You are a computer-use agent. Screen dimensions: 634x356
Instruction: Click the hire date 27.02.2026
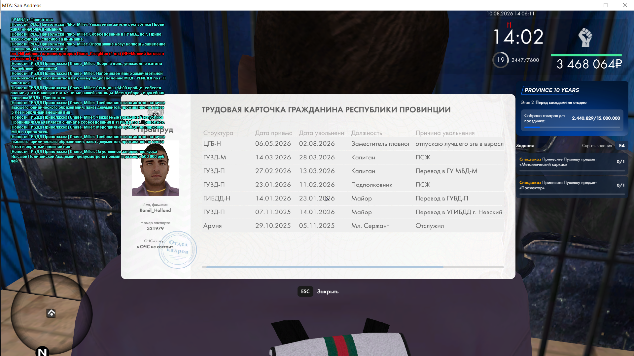point(273,171)
